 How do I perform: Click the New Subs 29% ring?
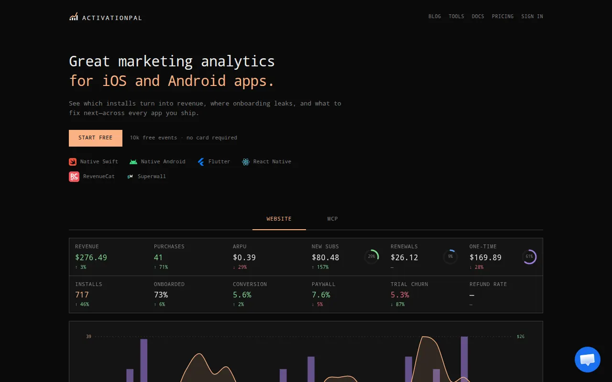372,257
